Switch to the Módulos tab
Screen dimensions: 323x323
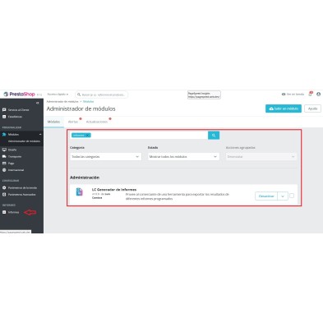point(53,122)
